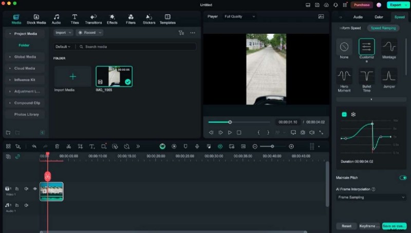Click the timeline crop tool icon
This screenshot has height=233, width=411.
tap(80, 146)
